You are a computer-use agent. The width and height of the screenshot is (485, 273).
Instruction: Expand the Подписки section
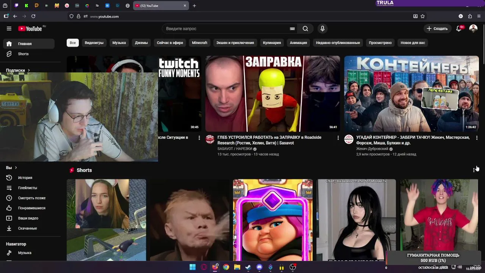(x=18, y=70)
